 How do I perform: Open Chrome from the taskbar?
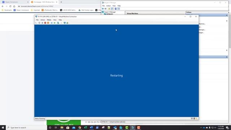tap(79, 127)
